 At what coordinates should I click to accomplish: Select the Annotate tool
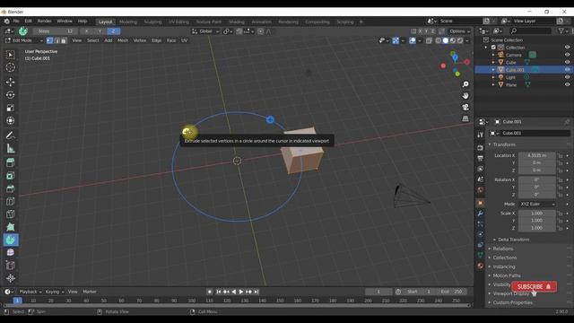point(10,135)
